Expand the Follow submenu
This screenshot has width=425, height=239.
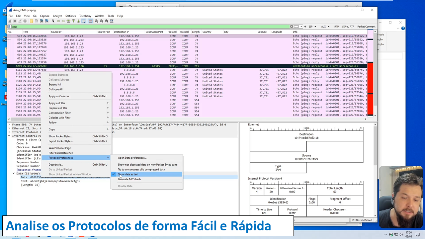[76, 122]
